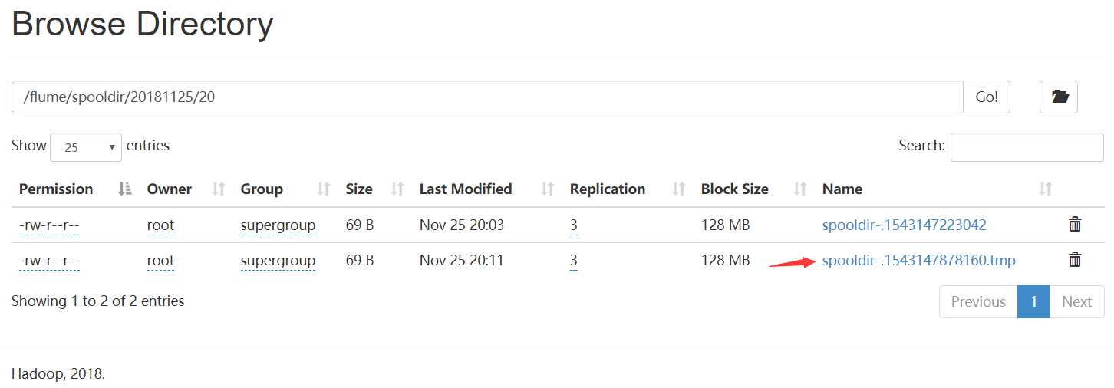The height and width of the screenshot is (388, 1114).
Task: Open the parent directory folder icon
Action: point(1059,97)
